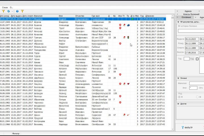
Task: Click the book icon in row 14:50:17
Action: 124,84
